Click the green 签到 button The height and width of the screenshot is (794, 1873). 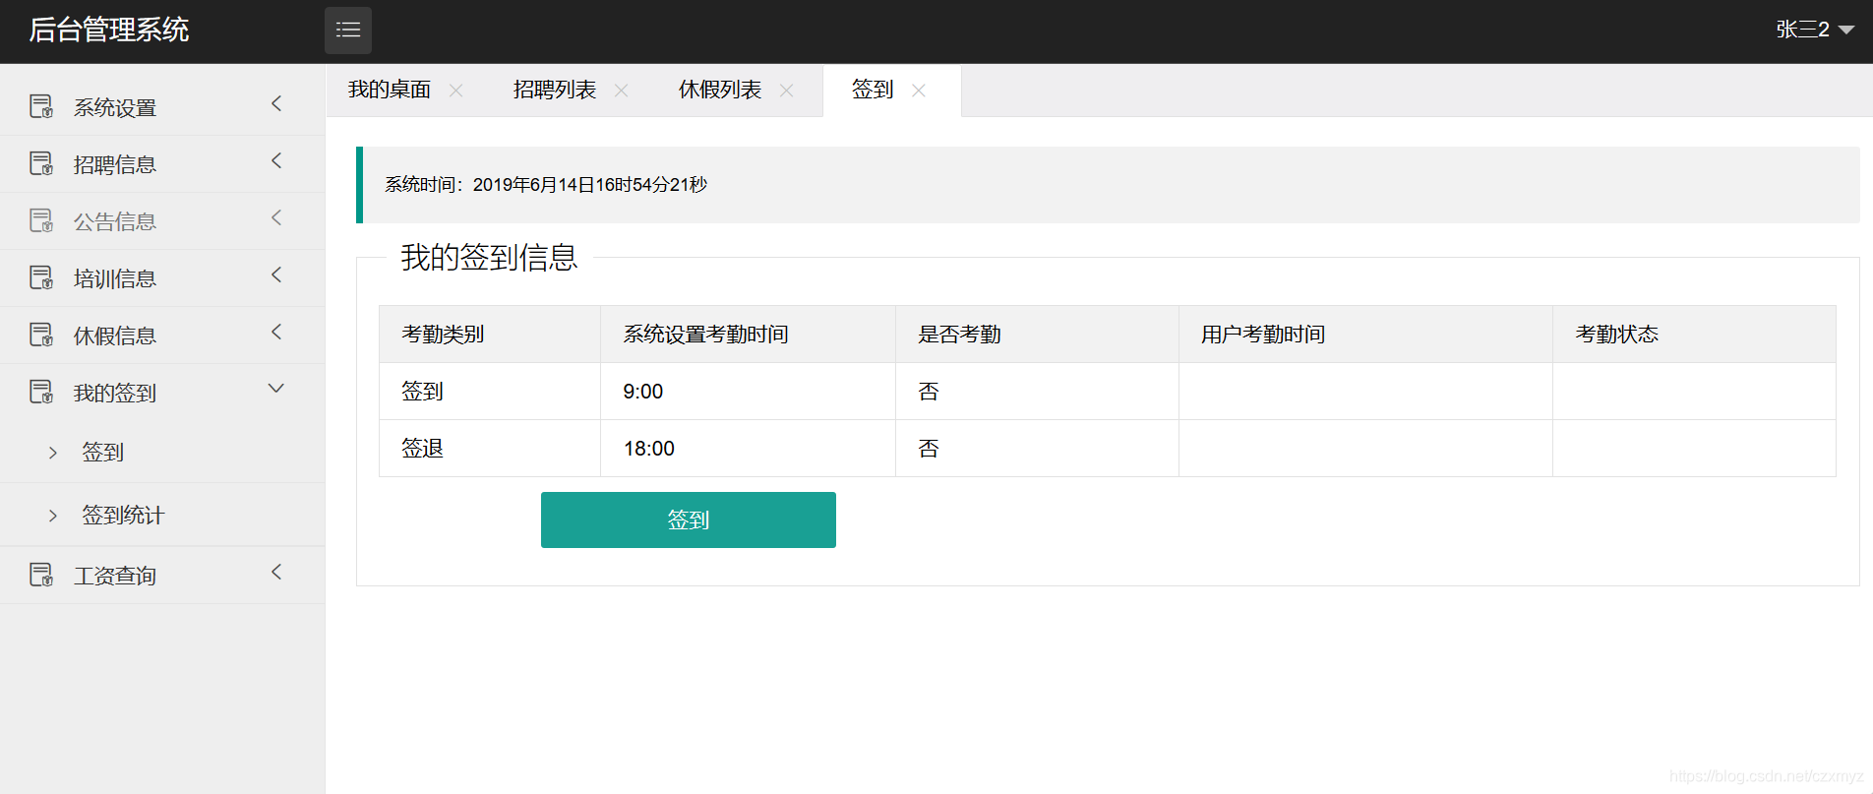pyautogui.click(x=689, y=519)
